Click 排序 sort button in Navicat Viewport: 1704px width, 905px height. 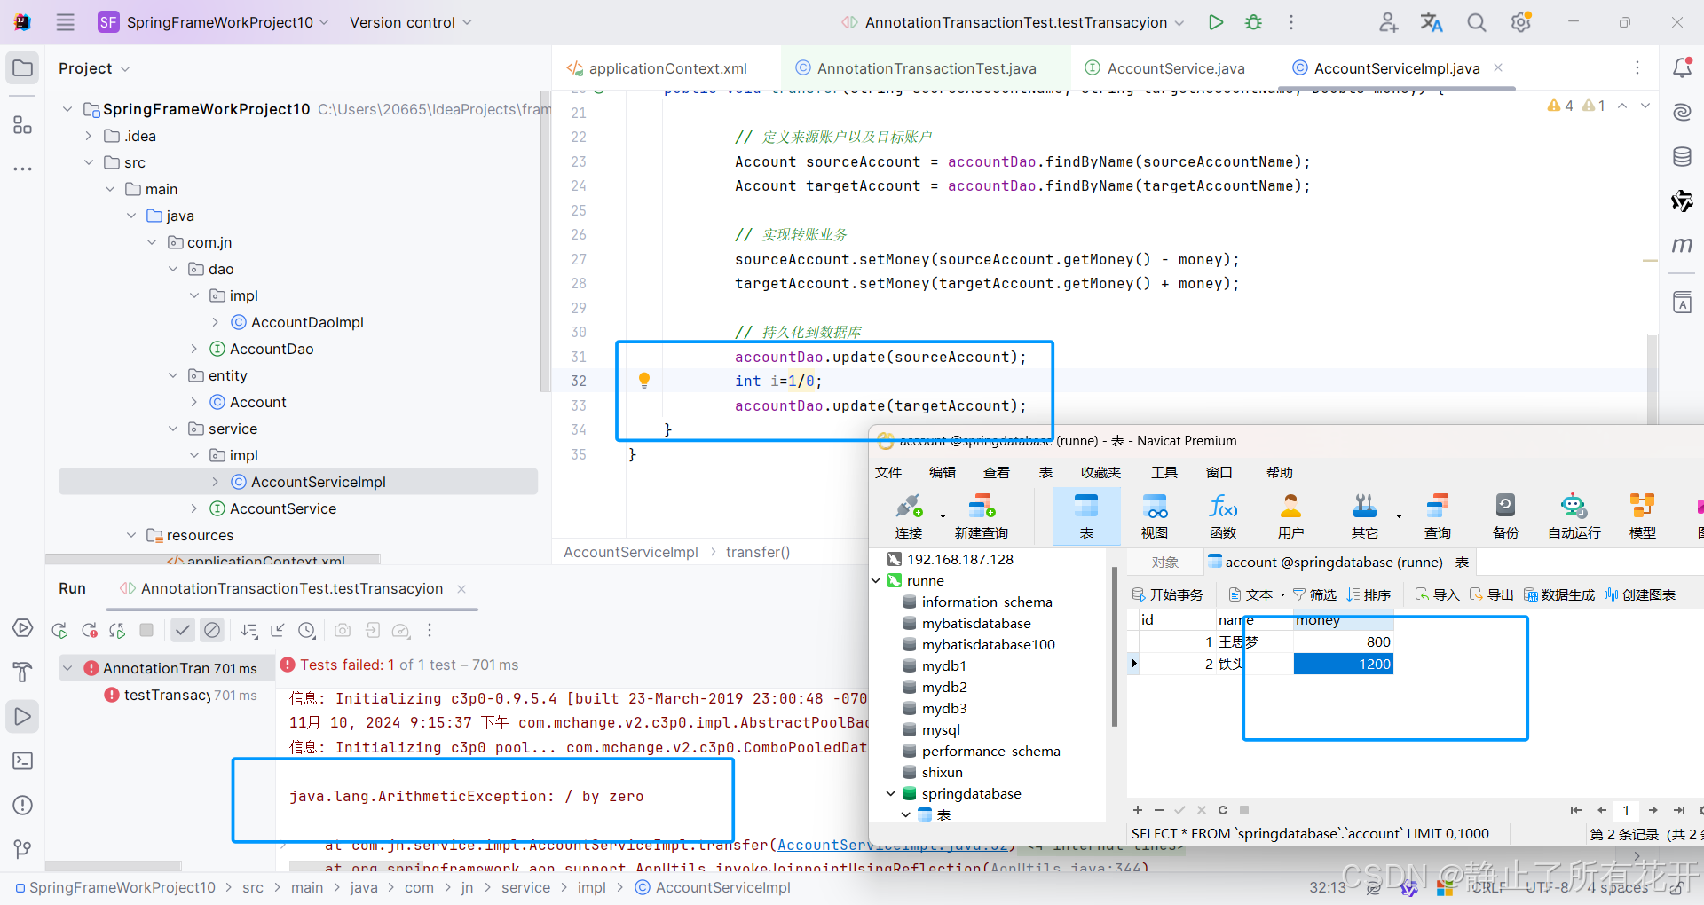tap(1369, 594)
